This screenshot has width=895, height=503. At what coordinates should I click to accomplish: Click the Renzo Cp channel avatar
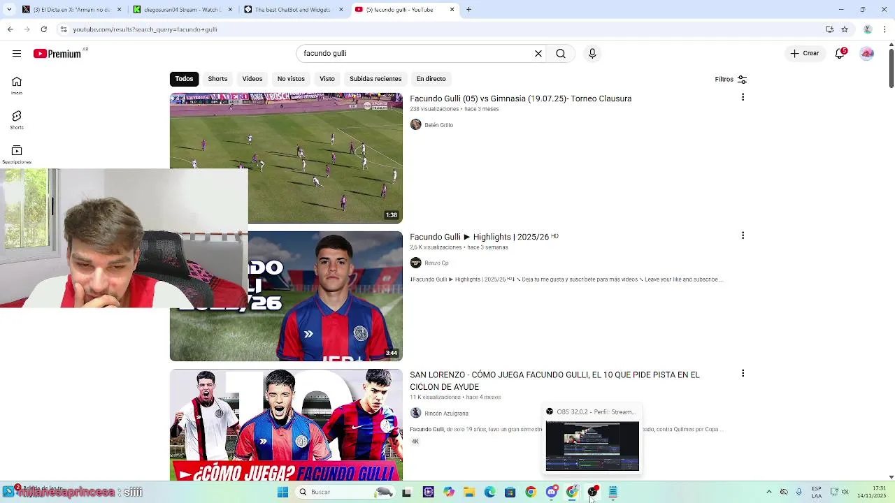[416, 263]
